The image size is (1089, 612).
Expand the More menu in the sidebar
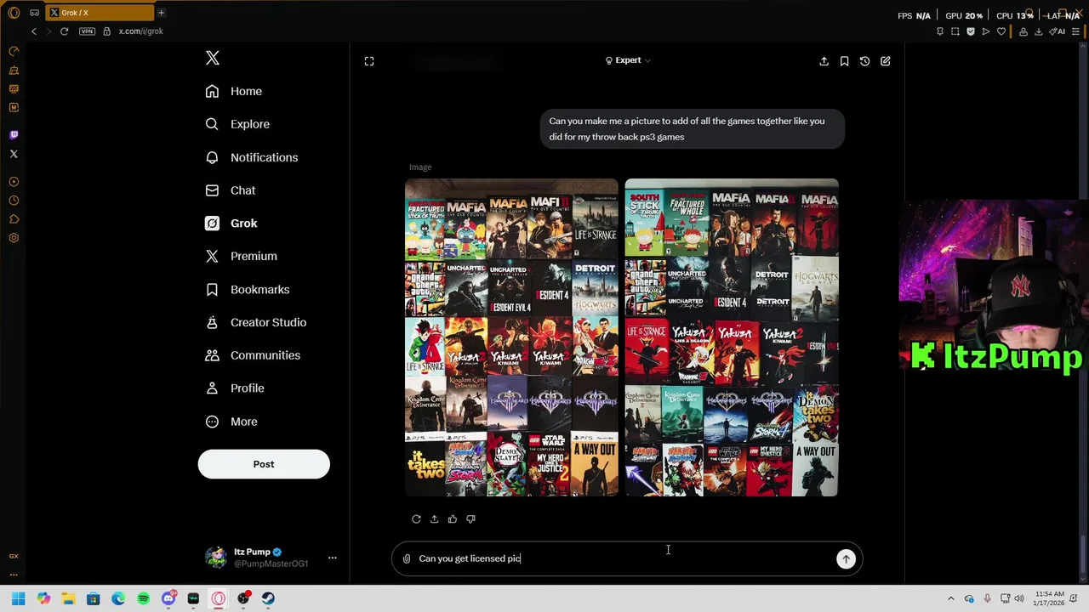coord(231,422)
